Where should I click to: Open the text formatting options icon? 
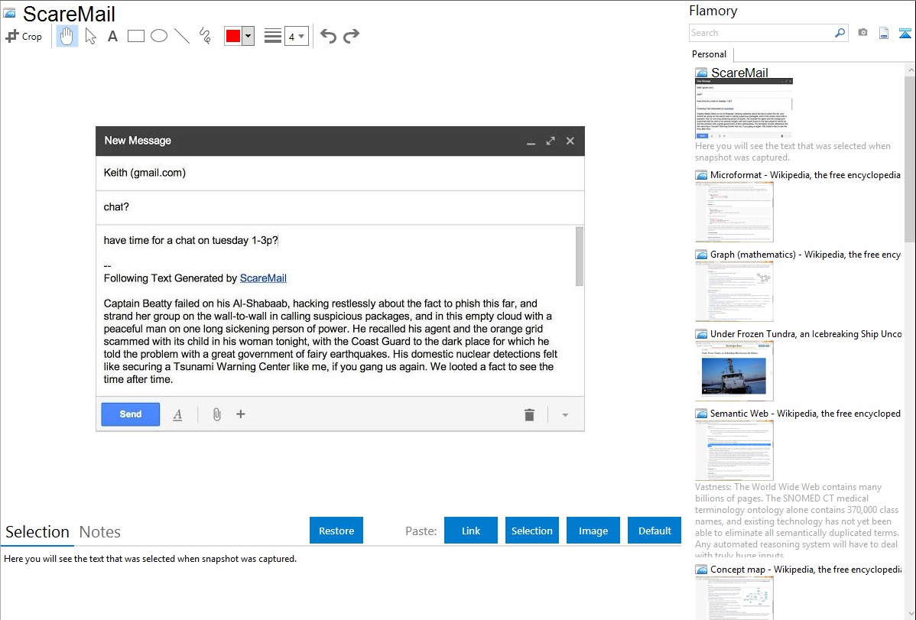coord(177,414)
